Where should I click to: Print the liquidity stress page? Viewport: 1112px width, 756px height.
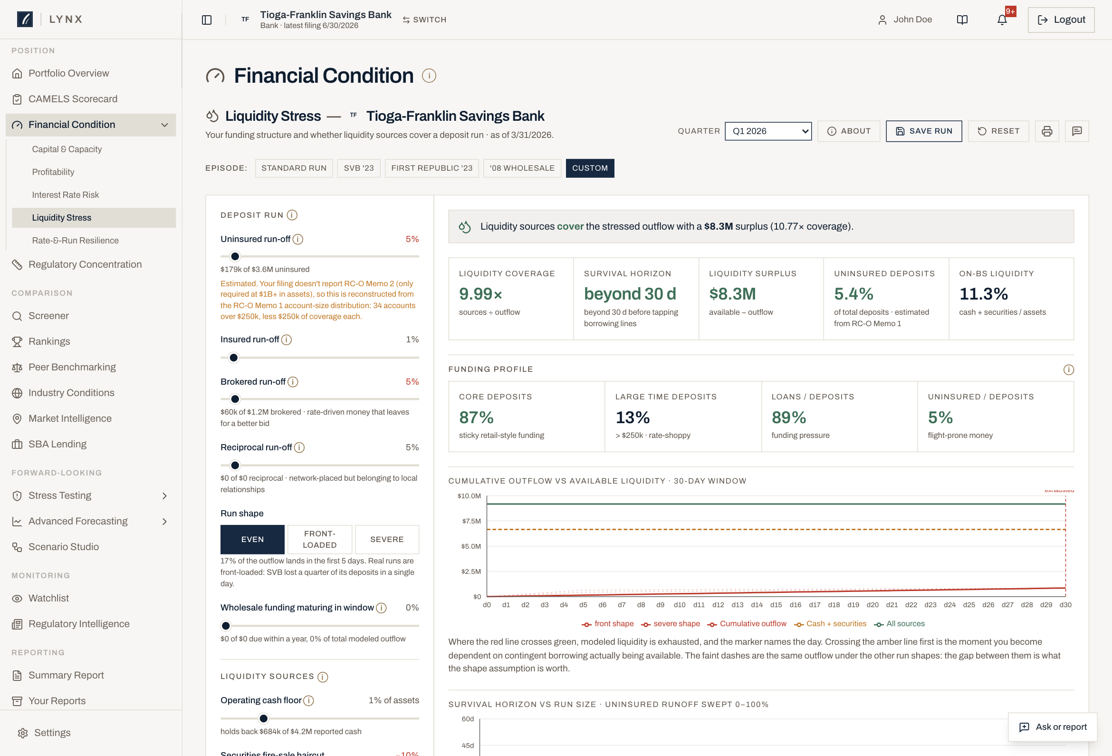pos(1047,131)
